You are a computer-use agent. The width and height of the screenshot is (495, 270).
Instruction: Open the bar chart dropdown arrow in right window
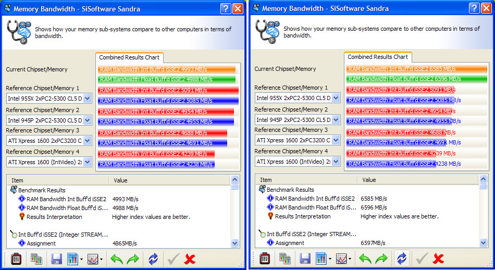coord(330,259)
